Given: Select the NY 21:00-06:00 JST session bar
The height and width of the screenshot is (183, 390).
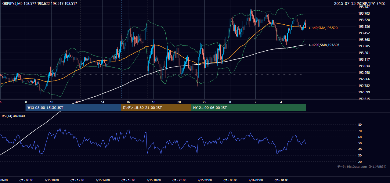Looking at the screenshot, I should (249, 108).
